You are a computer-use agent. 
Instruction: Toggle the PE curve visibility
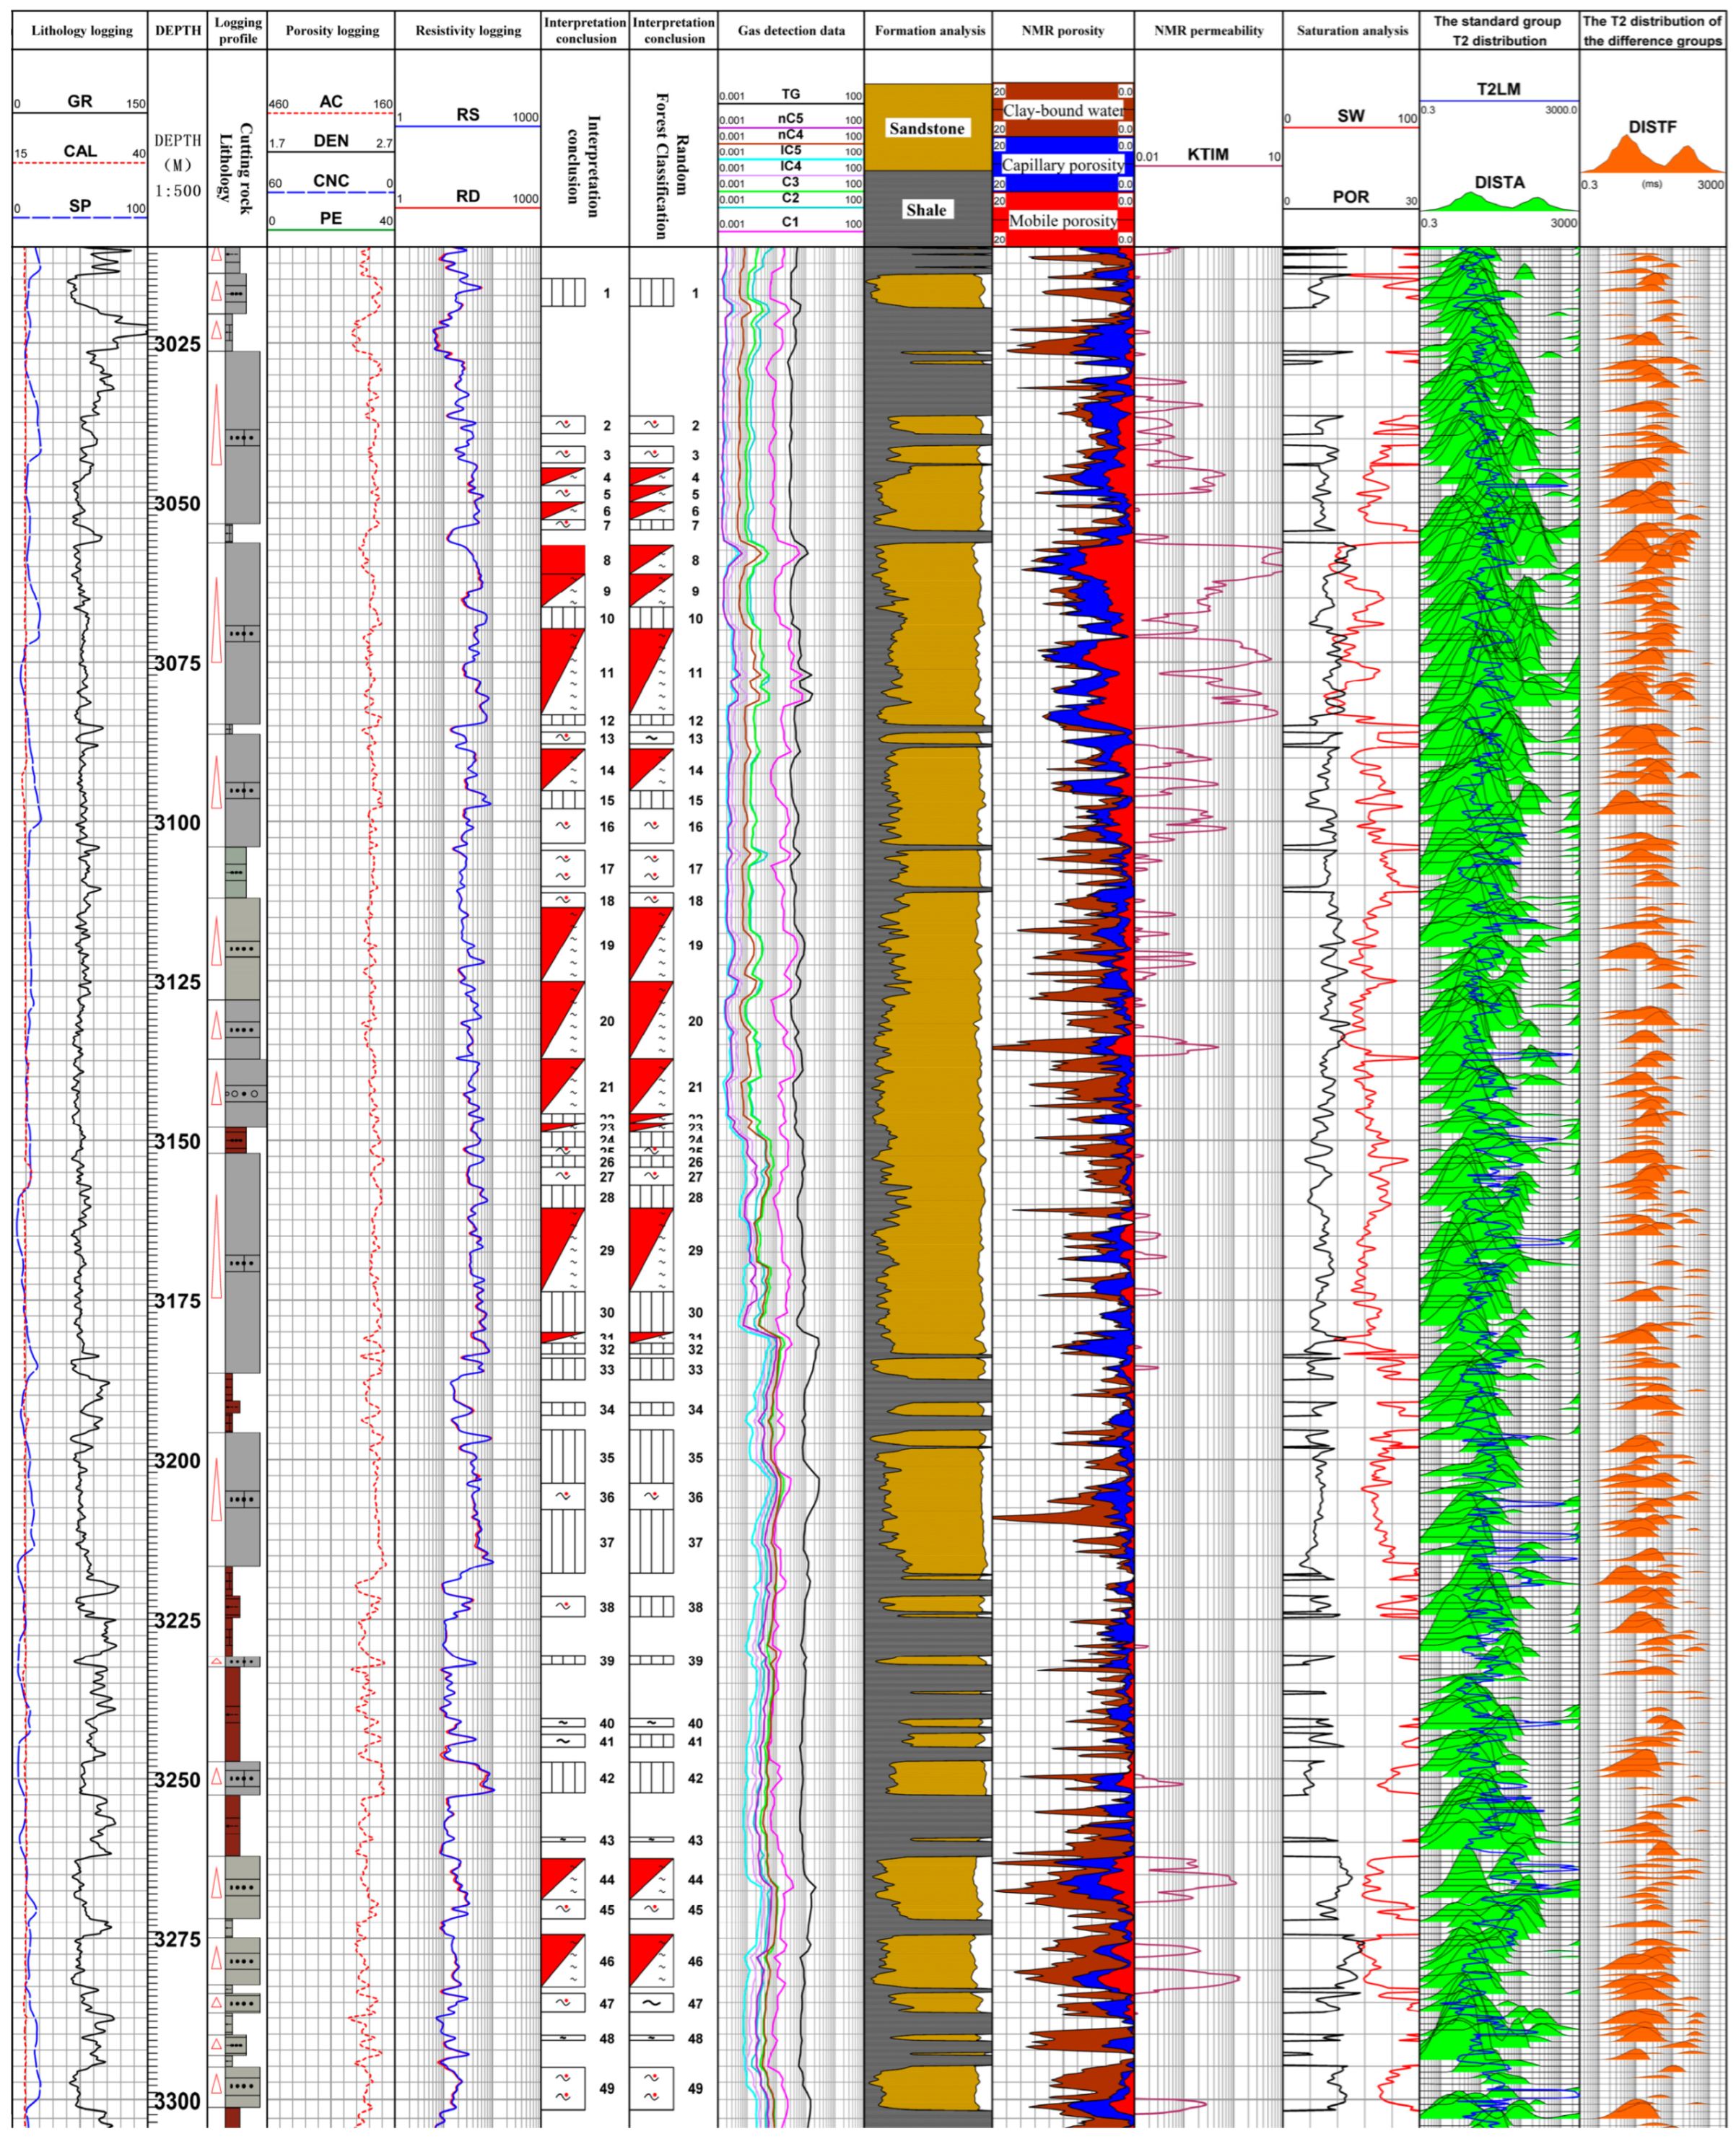[x=330, y=218]
